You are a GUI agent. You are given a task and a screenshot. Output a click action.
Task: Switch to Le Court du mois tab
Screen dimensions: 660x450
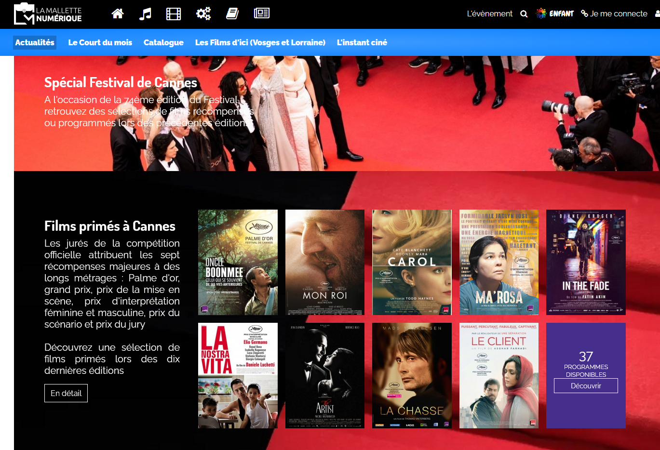(x=100, y=42)
